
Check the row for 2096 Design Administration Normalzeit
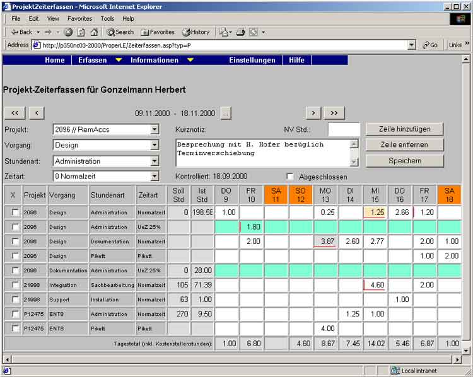tap(15, 212)
